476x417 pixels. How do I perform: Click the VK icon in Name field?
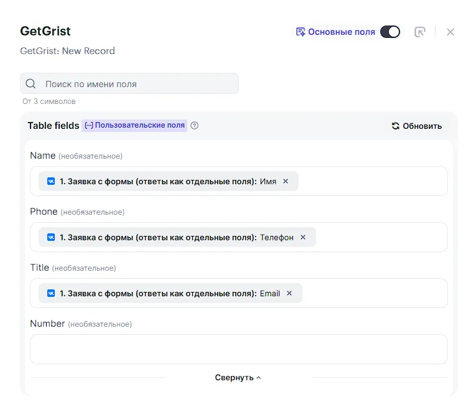coord(51,181)
